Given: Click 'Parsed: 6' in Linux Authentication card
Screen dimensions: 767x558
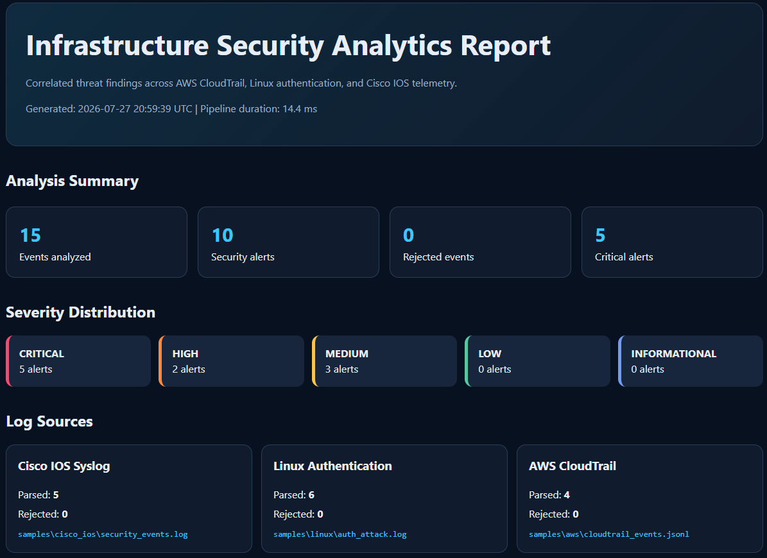Looking at the screenshot, I should click(294, 495).
